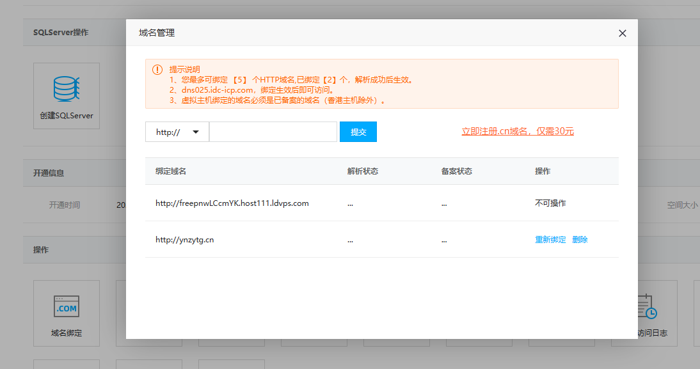Click the 域名管理 dialog title
The image size is (700, 369).
coord(157,33)
